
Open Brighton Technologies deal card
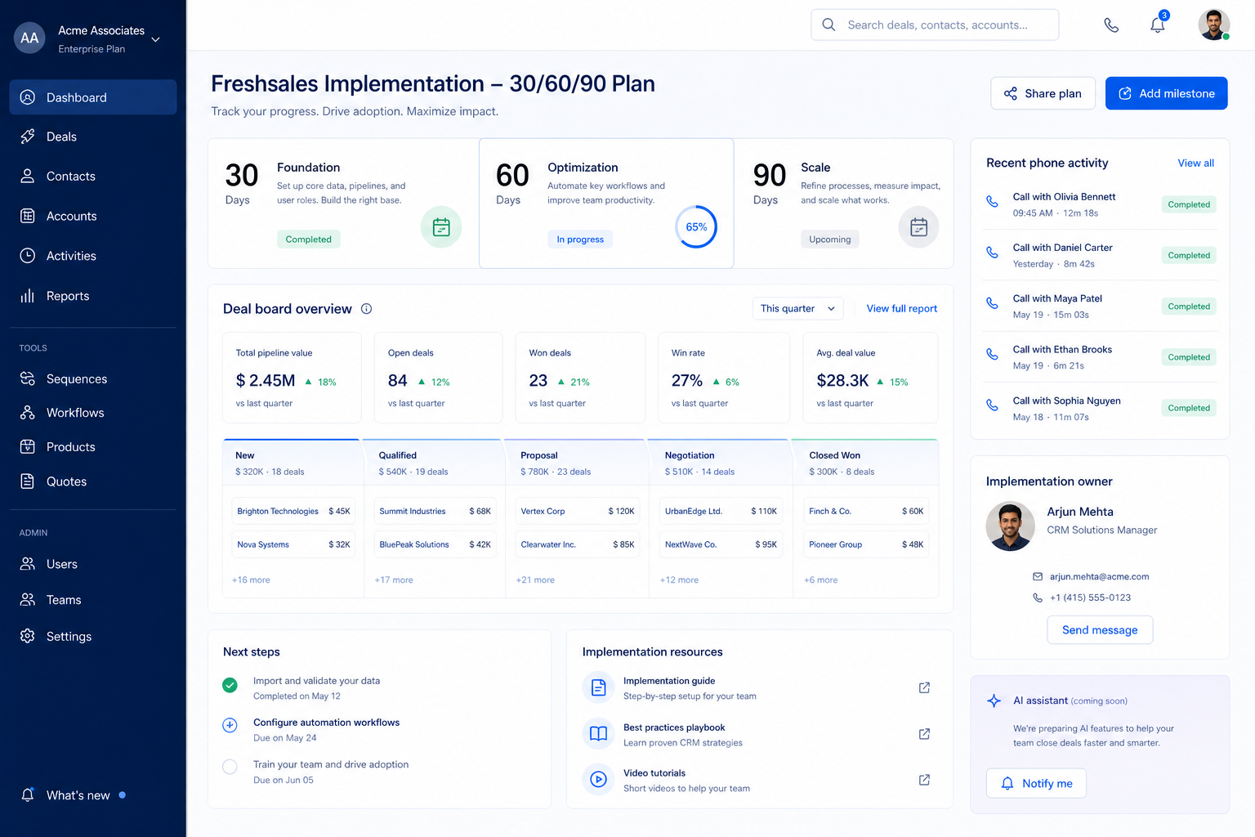pyautogui.click(x=293, y=511)
